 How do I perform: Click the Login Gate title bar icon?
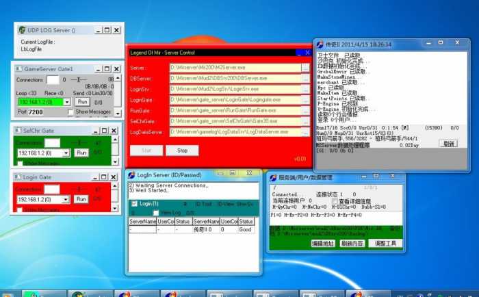tap(18, 177)
